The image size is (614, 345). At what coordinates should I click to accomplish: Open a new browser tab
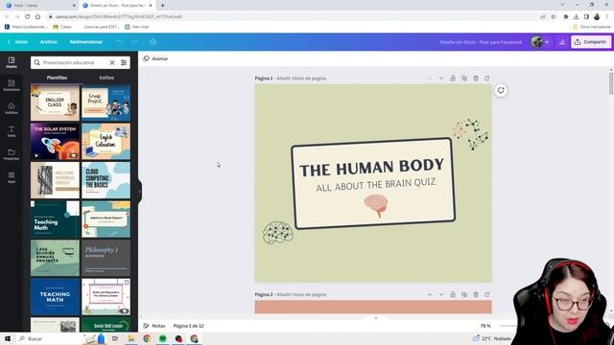tap(162, 6)
